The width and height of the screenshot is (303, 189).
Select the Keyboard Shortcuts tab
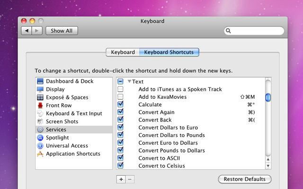pos(169,52)
